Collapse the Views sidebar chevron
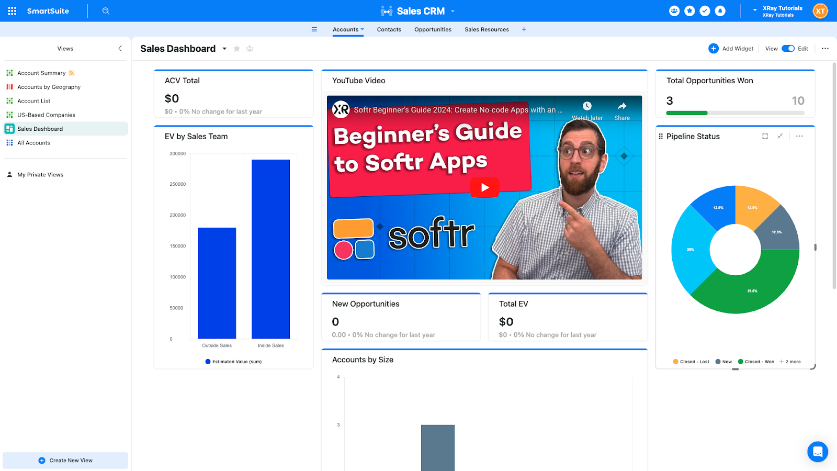Image resolution: width=837 pixels, height=471 pixels. pyautogui.click(x=120, y=49)
